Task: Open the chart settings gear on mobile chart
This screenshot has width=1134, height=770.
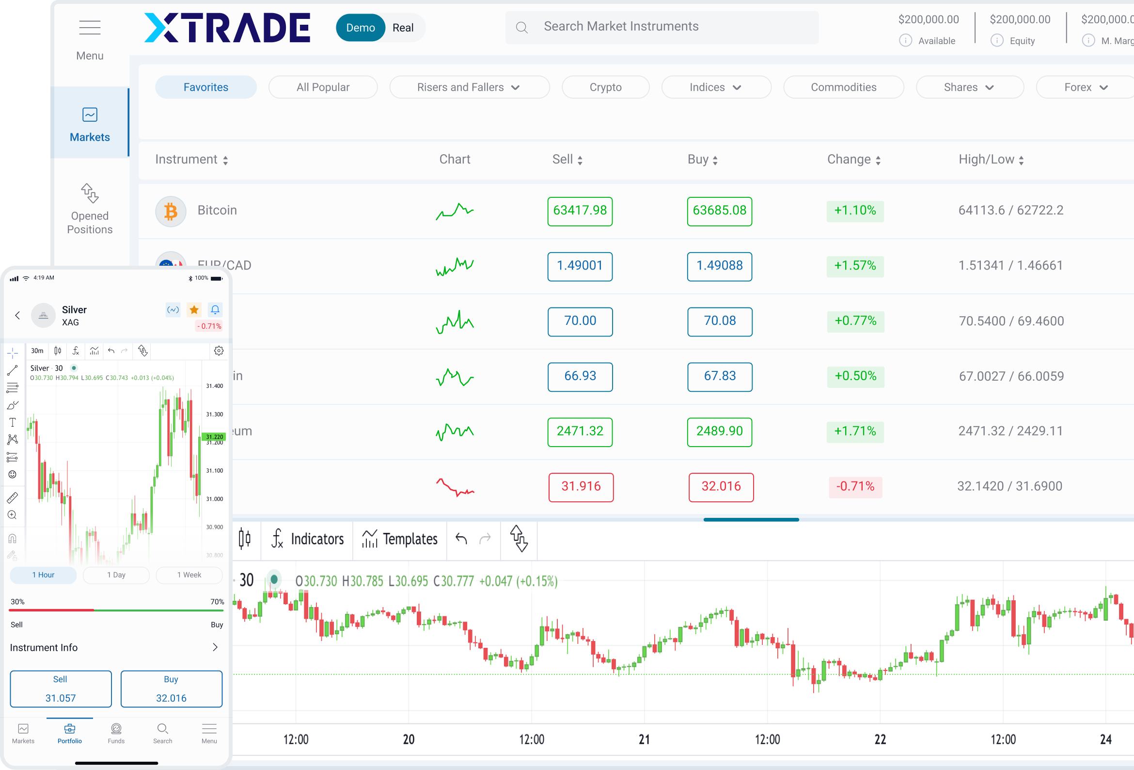Action: coord(219,351)
